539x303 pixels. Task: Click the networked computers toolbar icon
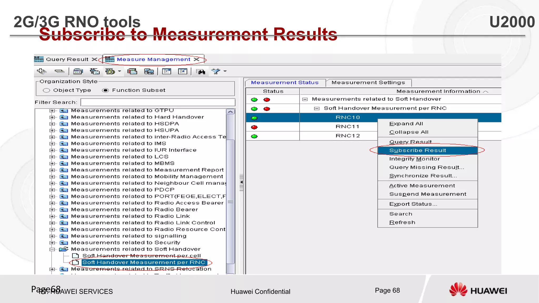pos(149,71)
